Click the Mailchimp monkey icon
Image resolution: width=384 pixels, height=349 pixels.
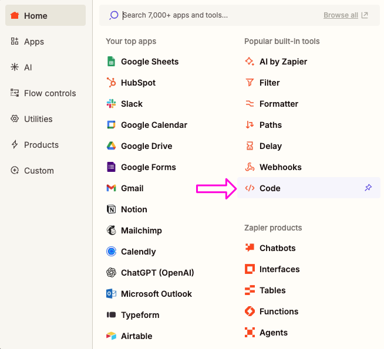[x=111, y=230]
